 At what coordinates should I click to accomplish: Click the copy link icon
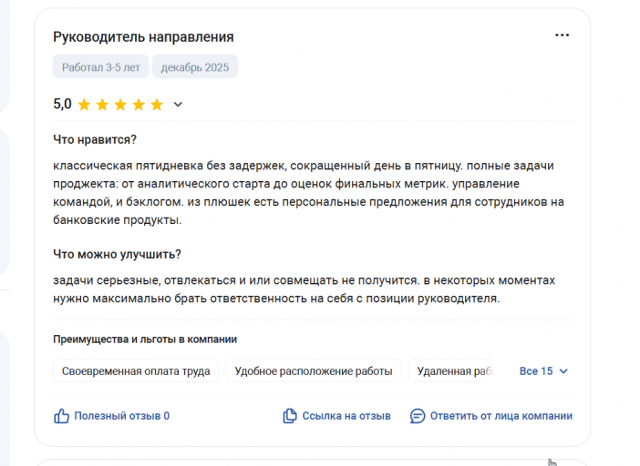tap(290, 416)
